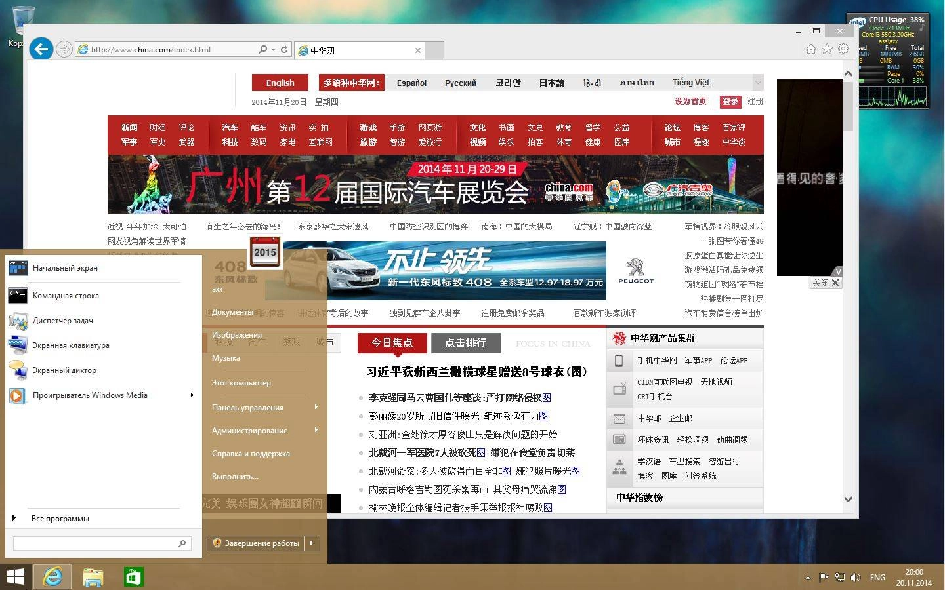Click the Windows Start button on taskbar

(16, 577)
